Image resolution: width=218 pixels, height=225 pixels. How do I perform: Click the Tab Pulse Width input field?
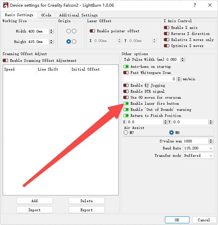click(x=173, y=59)
